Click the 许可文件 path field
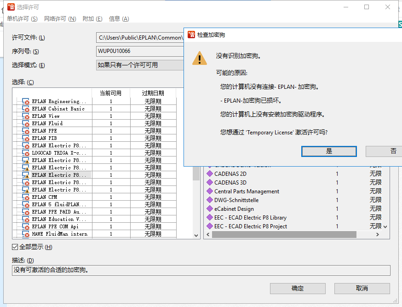 point(140,38)
